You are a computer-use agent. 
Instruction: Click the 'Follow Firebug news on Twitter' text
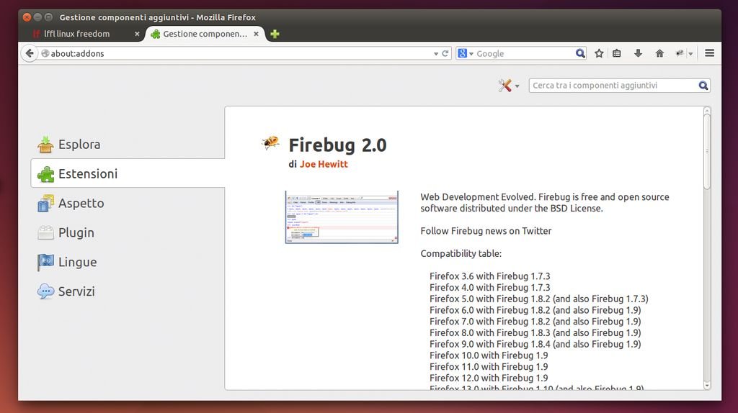[486, 231]
